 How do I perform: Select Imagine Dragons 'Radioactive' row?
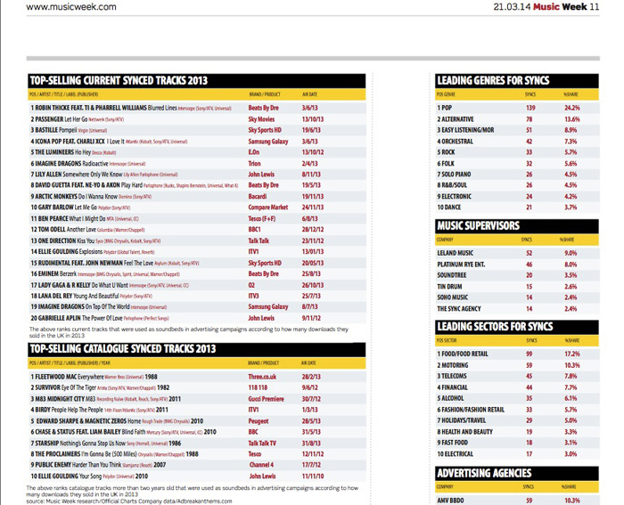pyautogui.click(x=197, y=163)
